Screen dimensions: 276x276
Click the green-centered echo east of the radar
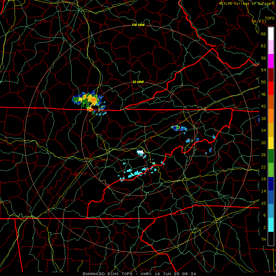pyautogui.click(x=178, y=127)
